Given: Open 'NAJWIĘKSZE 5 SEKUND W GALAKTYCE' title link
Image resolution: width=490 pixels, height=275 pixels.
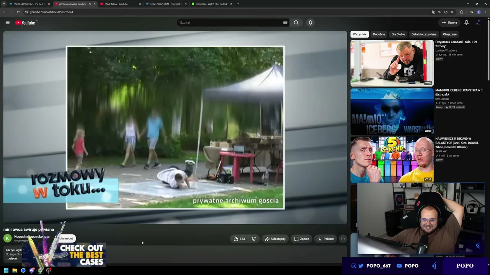Looking at the screenshot, I should point(457,143).
